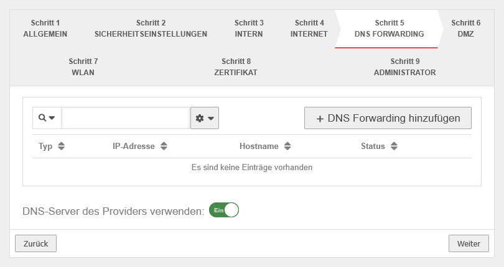
Task: Open the gear settings dropdown
Action: [x=205, y=118]
